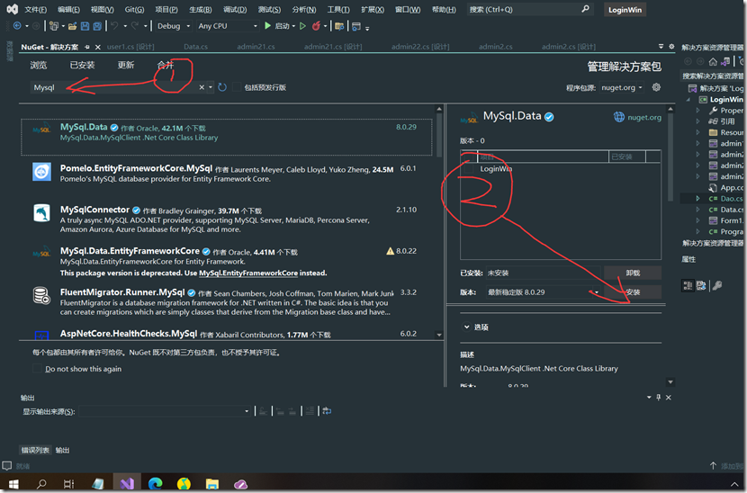
Task: Click start without debugging outline play icon
Action: pyautogui.click(x=302, y=26)
